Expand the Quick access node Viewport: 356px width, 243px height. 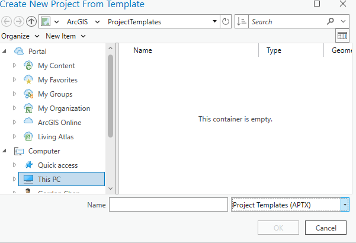[x=15, y=165]
